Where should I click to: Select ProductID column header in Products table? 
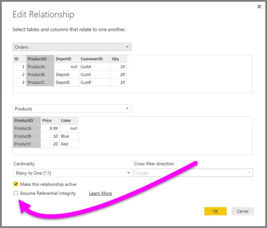tap(27, 120)
